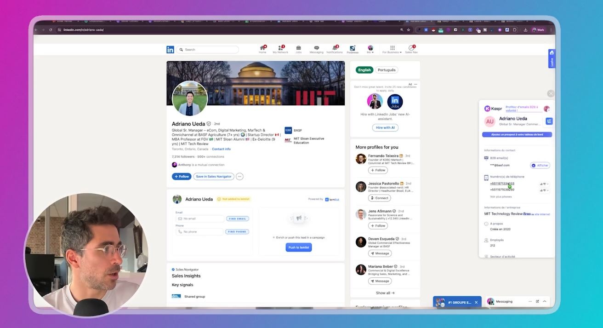Viewport: 603px width, 328px height.
Task: Open the LinkedIn Jobs ad logo
Action: tap(395, 102)
